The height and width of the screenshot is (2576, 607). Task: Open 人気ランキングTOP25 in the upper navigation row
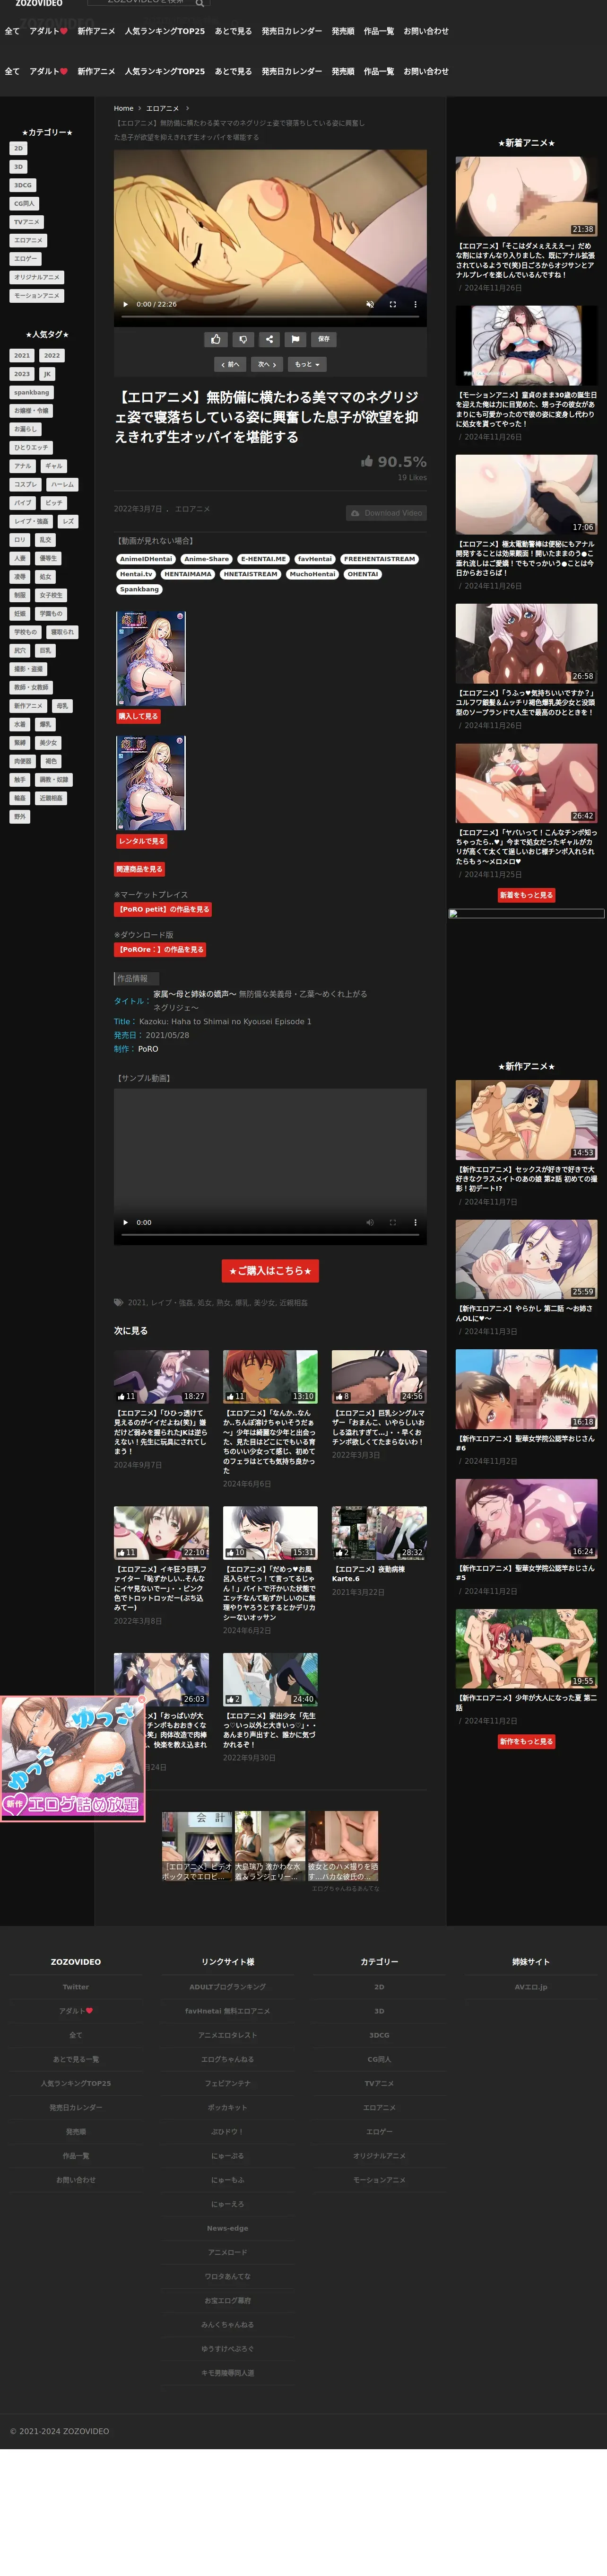(x=165, y=31)
